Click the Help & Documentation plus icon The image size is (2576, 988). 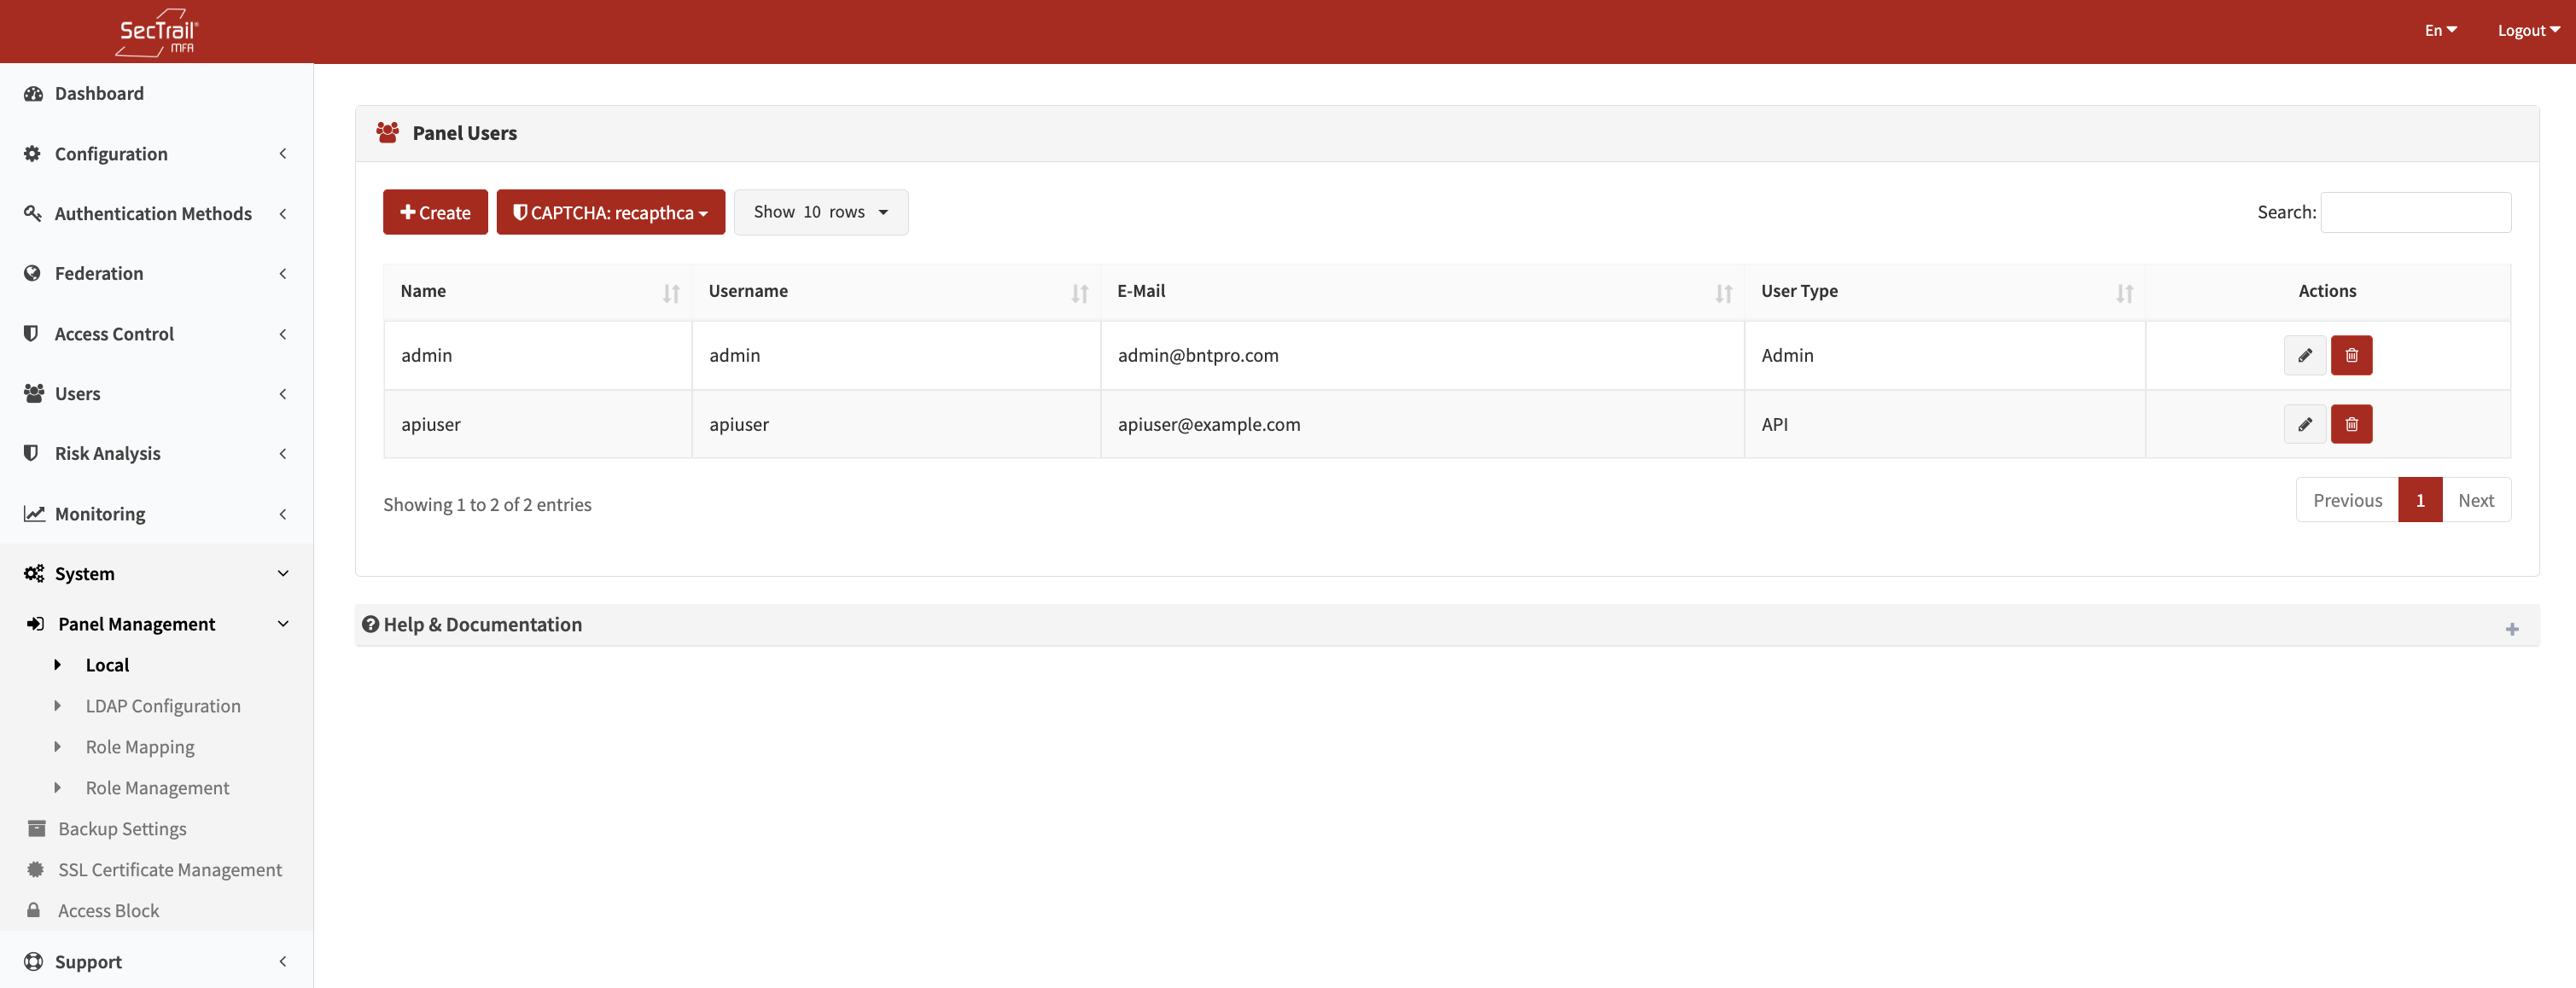(2511, 628)
